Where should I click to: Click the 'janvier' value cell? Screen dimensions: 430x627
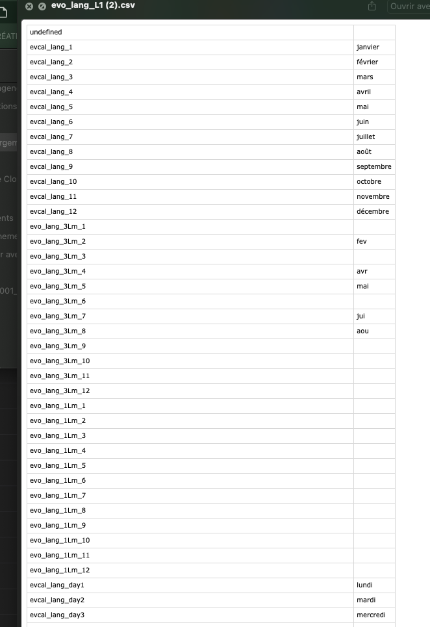pos(374,47)
